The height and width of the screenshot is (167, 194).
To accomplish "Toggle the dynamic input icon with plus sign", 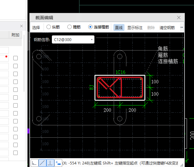I will (x=58, y=163).
